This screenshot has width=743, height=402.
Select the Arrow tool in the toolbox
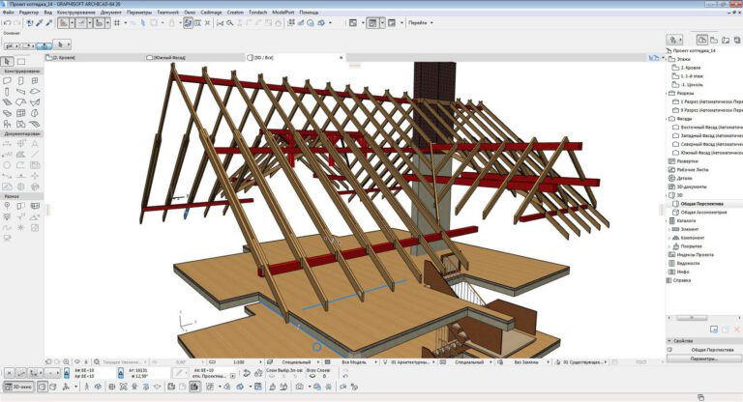point(7,62)
